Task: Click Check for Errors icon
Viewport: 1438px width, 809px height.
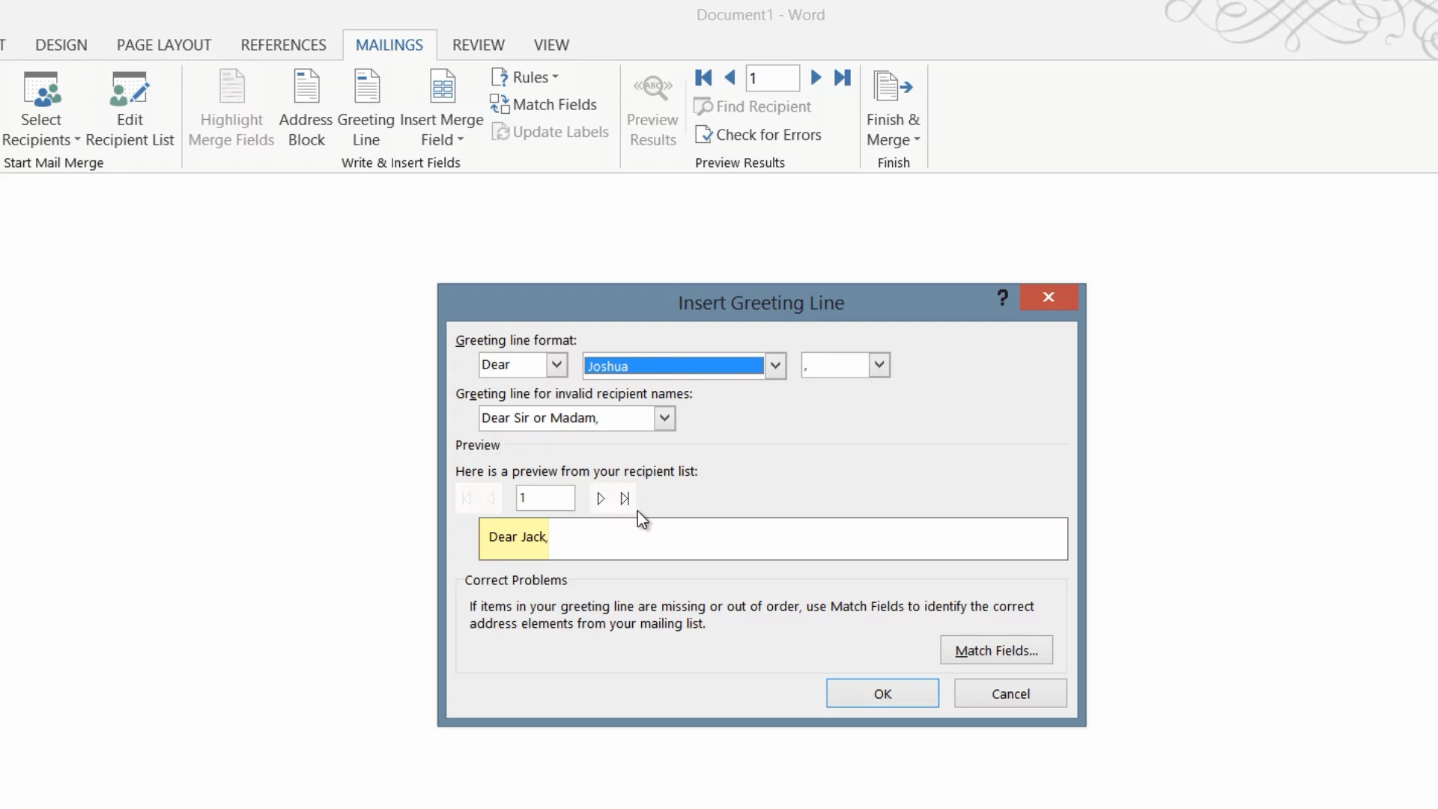Action: (703, 135)
